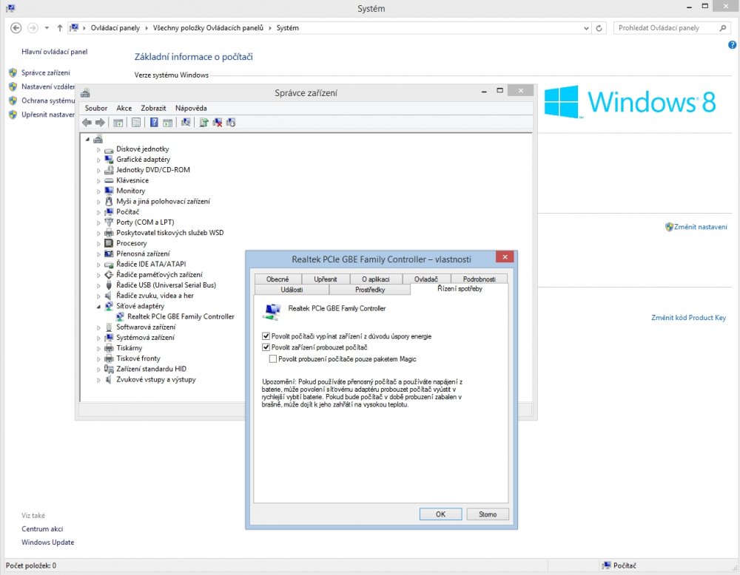Click Forward arrow in Správce zařízení toolbar
This screenshot has width=740, height=575.
100,123
